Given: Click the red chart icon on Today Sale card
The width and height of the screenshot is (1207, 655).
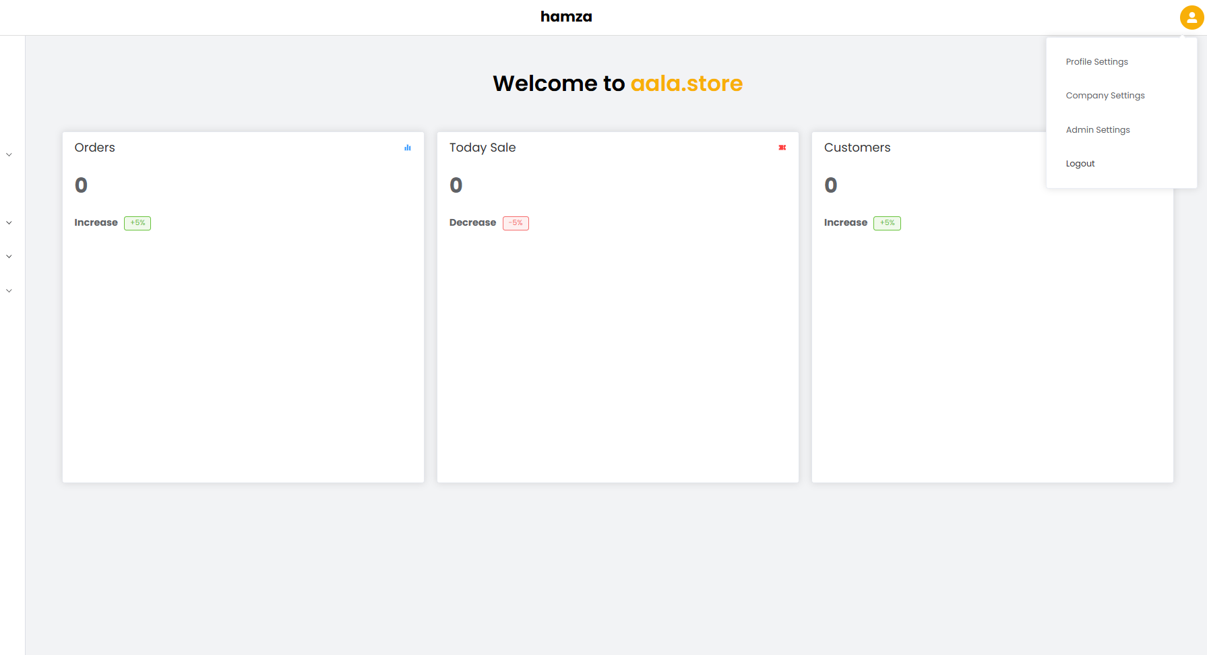Looking at the screenshot, I should (x=782, y=147).
